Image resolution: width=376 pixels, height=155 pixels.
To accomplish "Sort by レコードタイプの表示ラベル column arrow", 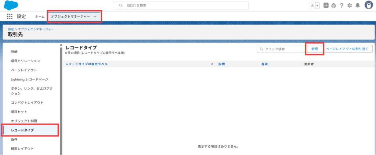I will coord(212,64).
